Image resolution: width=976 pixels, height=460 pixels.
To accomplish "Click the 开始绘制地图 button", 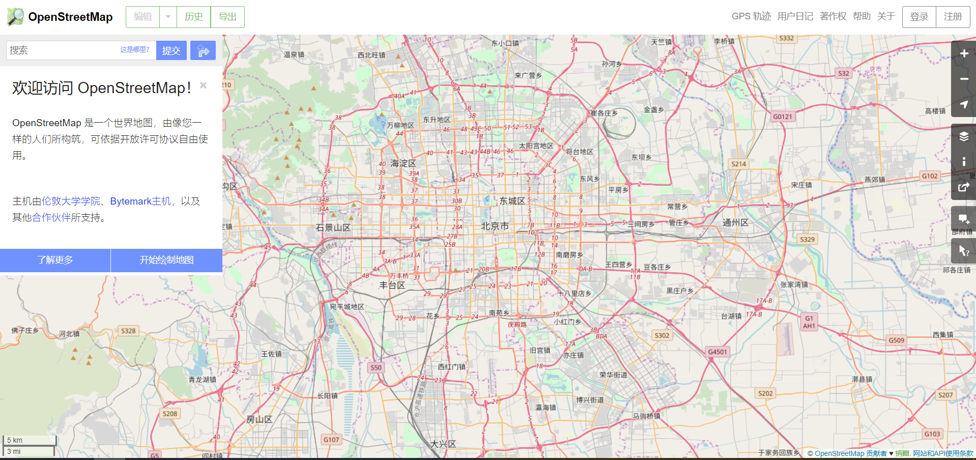I will coord(166,260).
